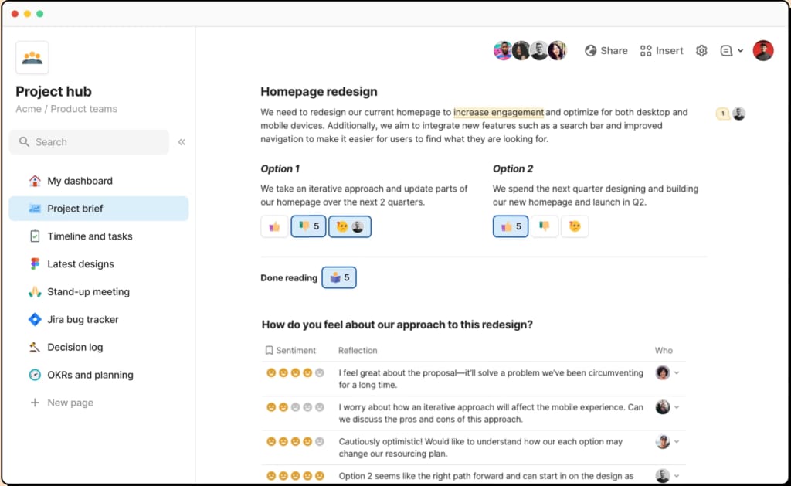Image resolution: width=791 pixels, height=486 pixels.
Task: Collapse the sidebar with double-chevron icon
Action: (182, 142)
